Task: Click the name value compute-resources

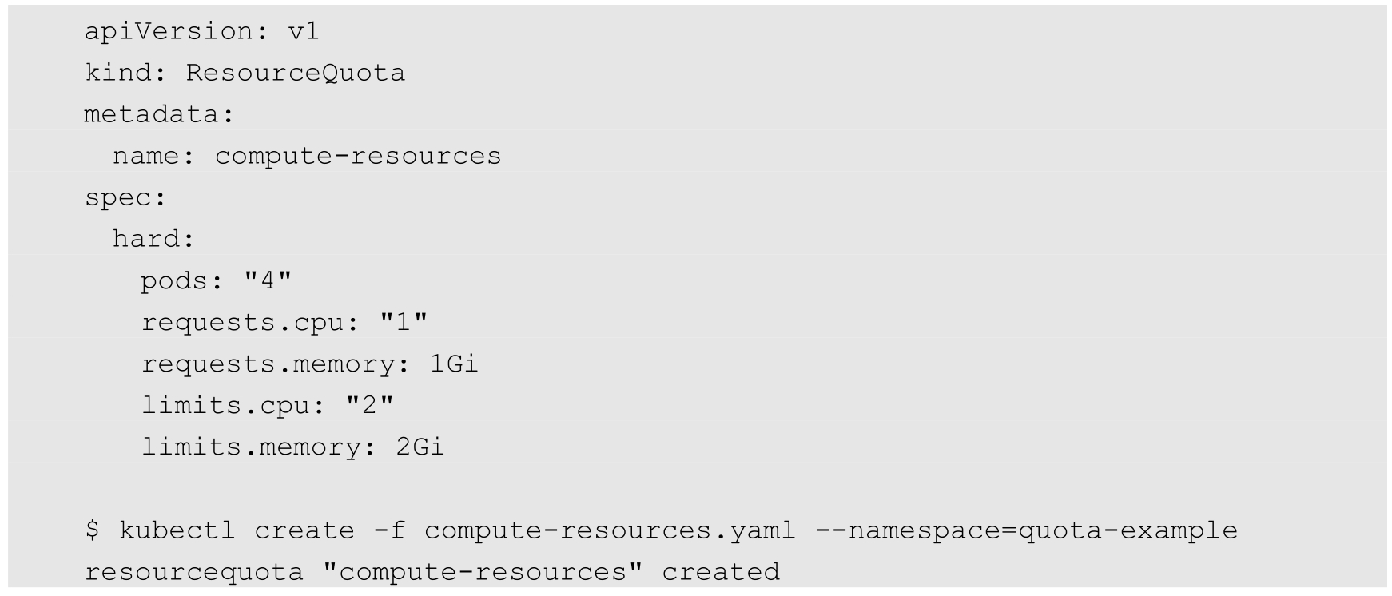Action: 357,156
